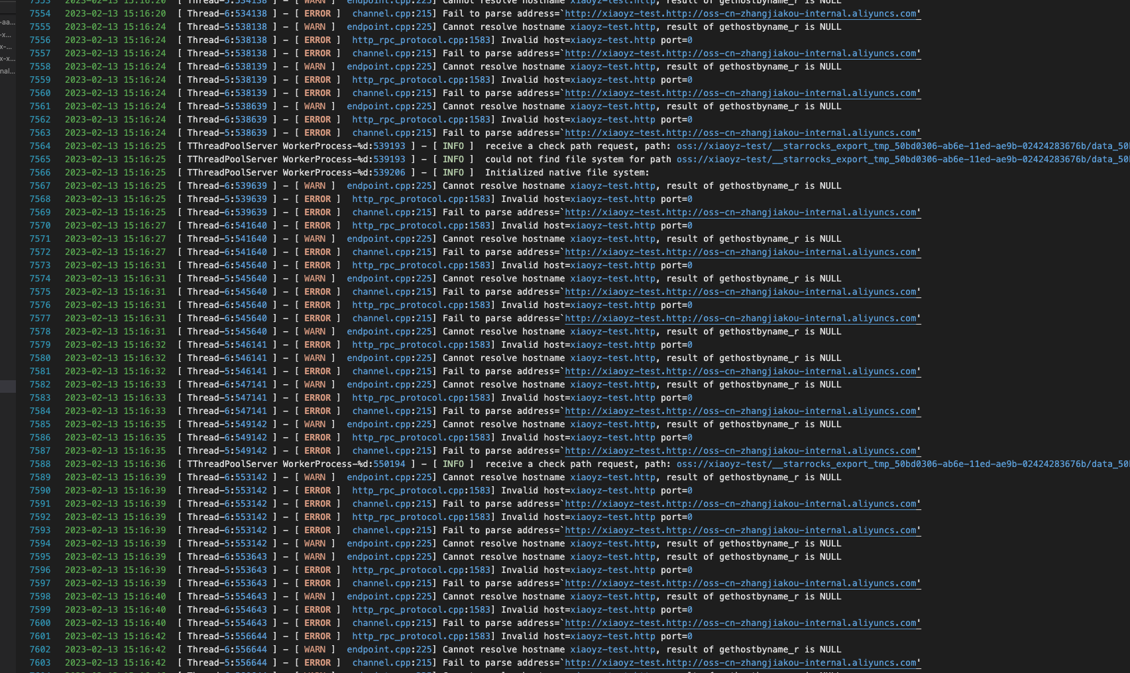The width and height of the screenshot is (1130, 673).
Task: Click the WARN label on line 7555
Action: click(315, 26)
